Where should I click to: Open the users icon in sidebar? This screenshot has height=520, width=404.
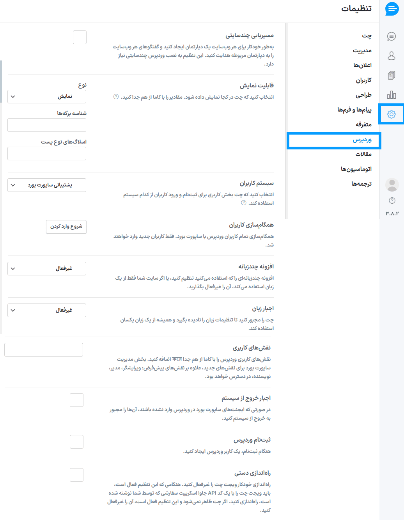pos(391,56)
